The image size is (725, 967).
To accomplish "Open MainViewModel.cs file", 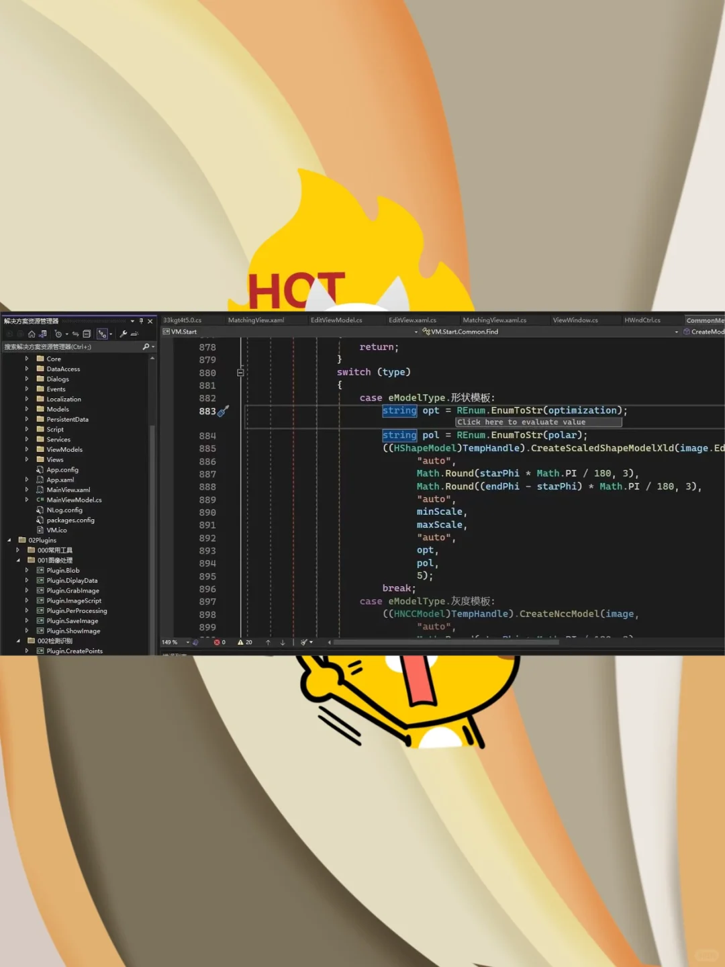I will [74, 500].
